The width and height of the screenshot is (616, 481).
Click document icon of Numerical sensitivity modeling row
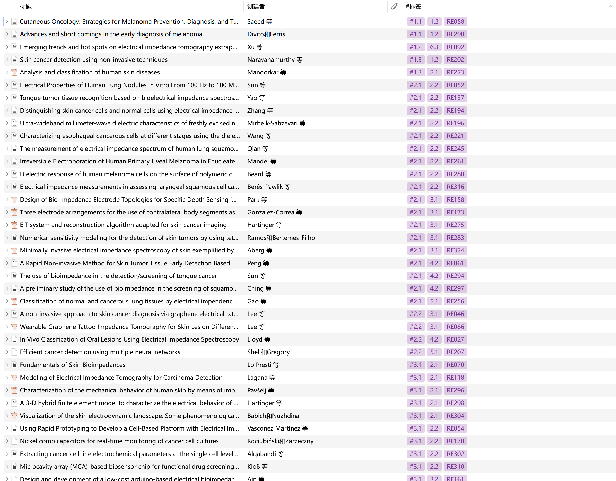pyautogui.click(x=14, y=238)
